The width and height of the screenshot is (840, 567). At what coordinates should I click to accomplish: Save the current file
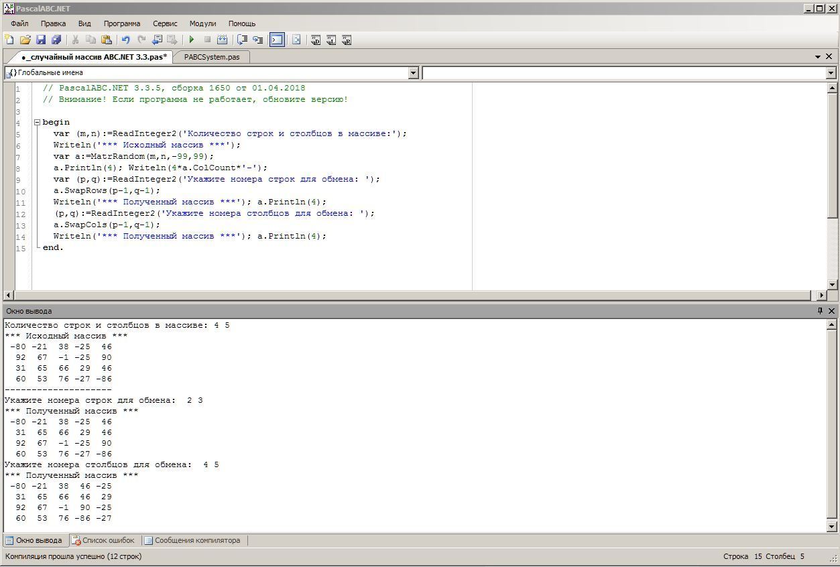(x=41, y=40)
